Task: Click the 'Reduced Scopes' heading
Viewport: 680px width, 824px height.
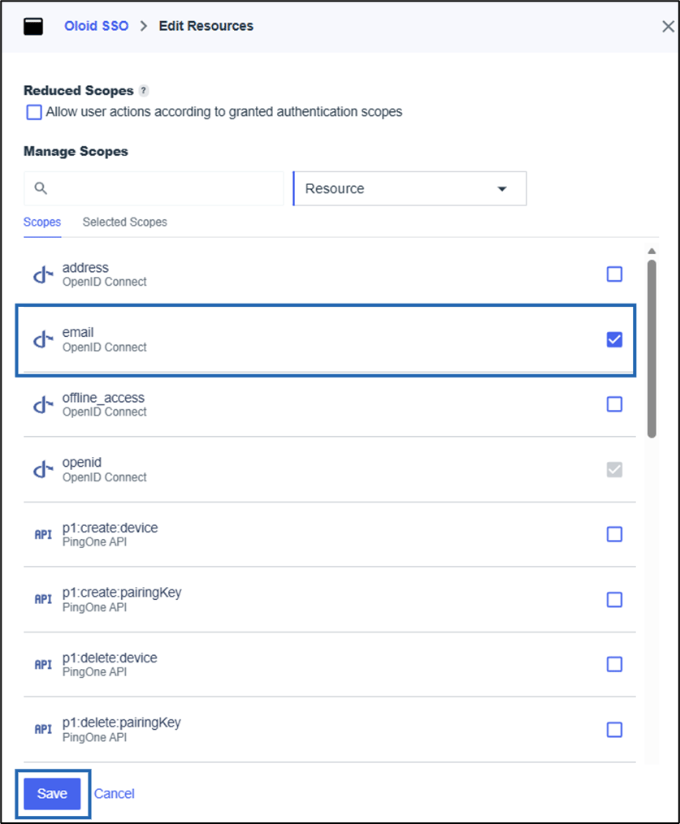Action: [78, 90]
